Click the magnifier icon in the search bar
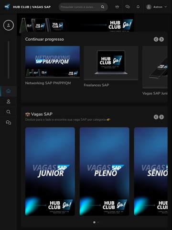 point(103,7)
